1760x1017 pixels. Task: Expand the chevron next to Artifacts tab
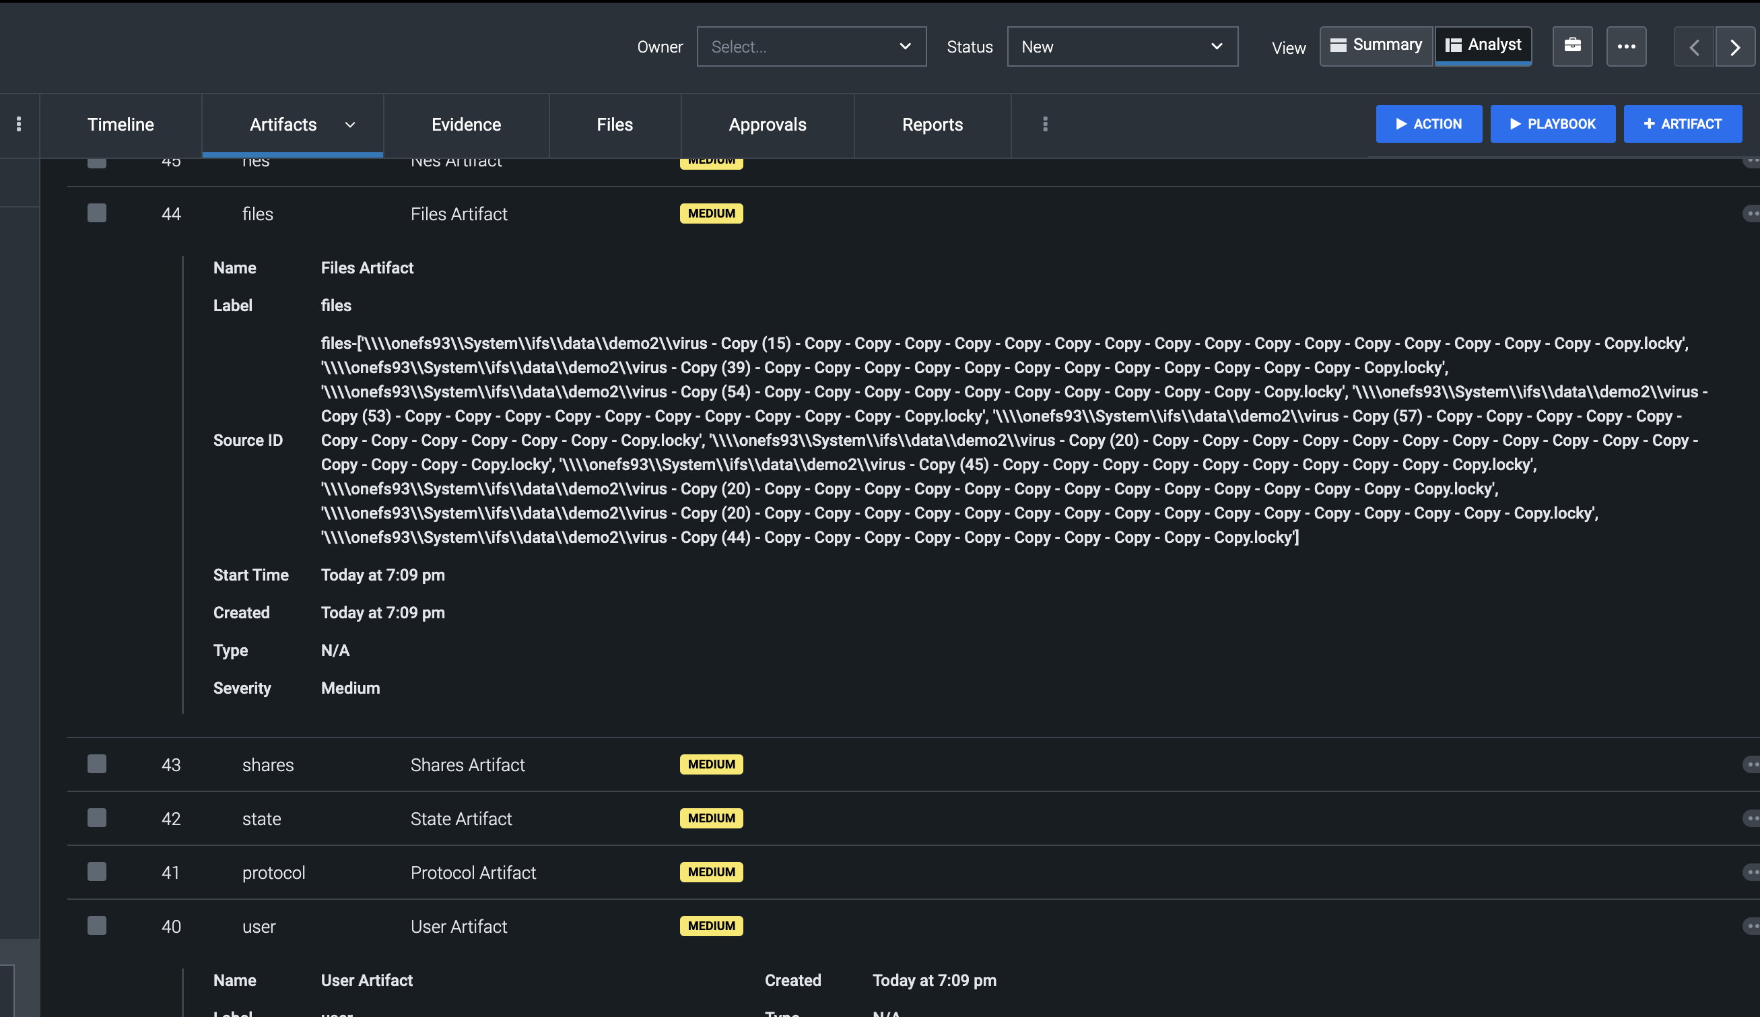[351, 126]
